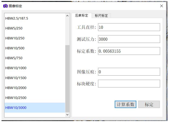The image size is (169, 122).
Task: Pick HBW10/500 in the list
Action: (x=34, y=48)
